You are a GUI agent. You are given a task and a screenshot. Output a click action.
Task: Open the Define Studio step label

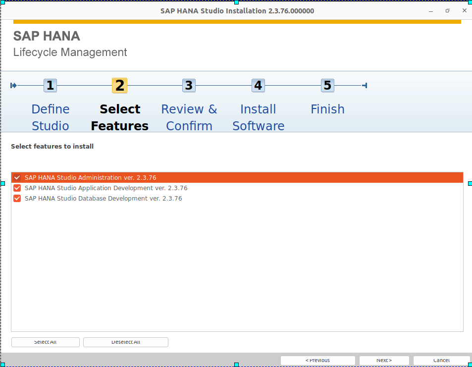point(51,117)
